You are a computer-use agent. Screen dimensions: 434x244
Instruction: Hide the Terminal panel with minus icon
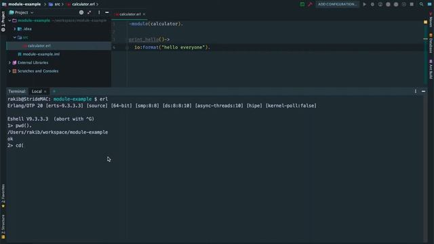tap(423, 91)
